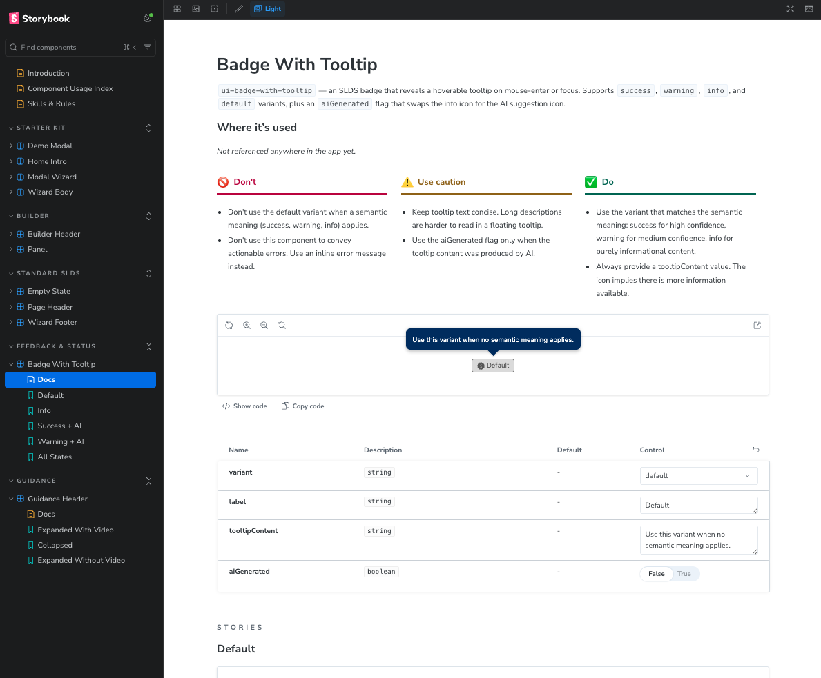The image size is (821, 678).
Task: Enter fullscreen via expand arrows icon
Action: tap(790, 9)
